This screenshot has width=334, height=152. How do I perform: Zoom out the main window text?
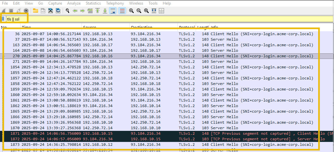tap(139, 11)
